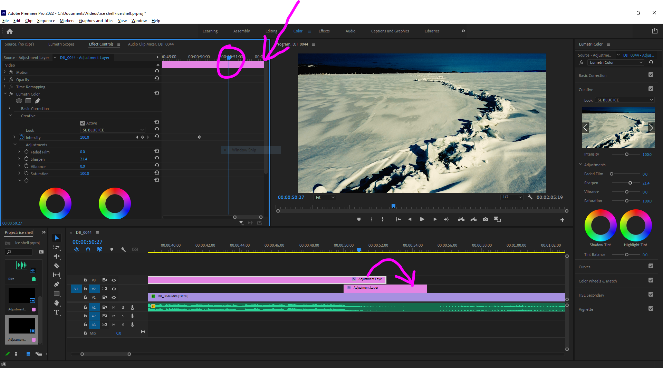Viewport: 663px width, 368px height.
Task: Select the Razor tool in the toolbar
Action: pos(56,266)
